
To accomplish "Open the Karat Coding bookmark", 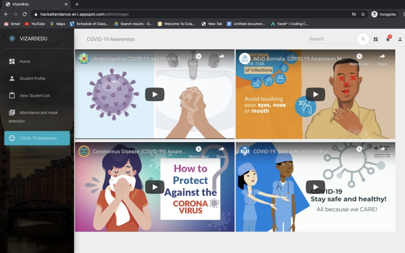I will (289, 24).
